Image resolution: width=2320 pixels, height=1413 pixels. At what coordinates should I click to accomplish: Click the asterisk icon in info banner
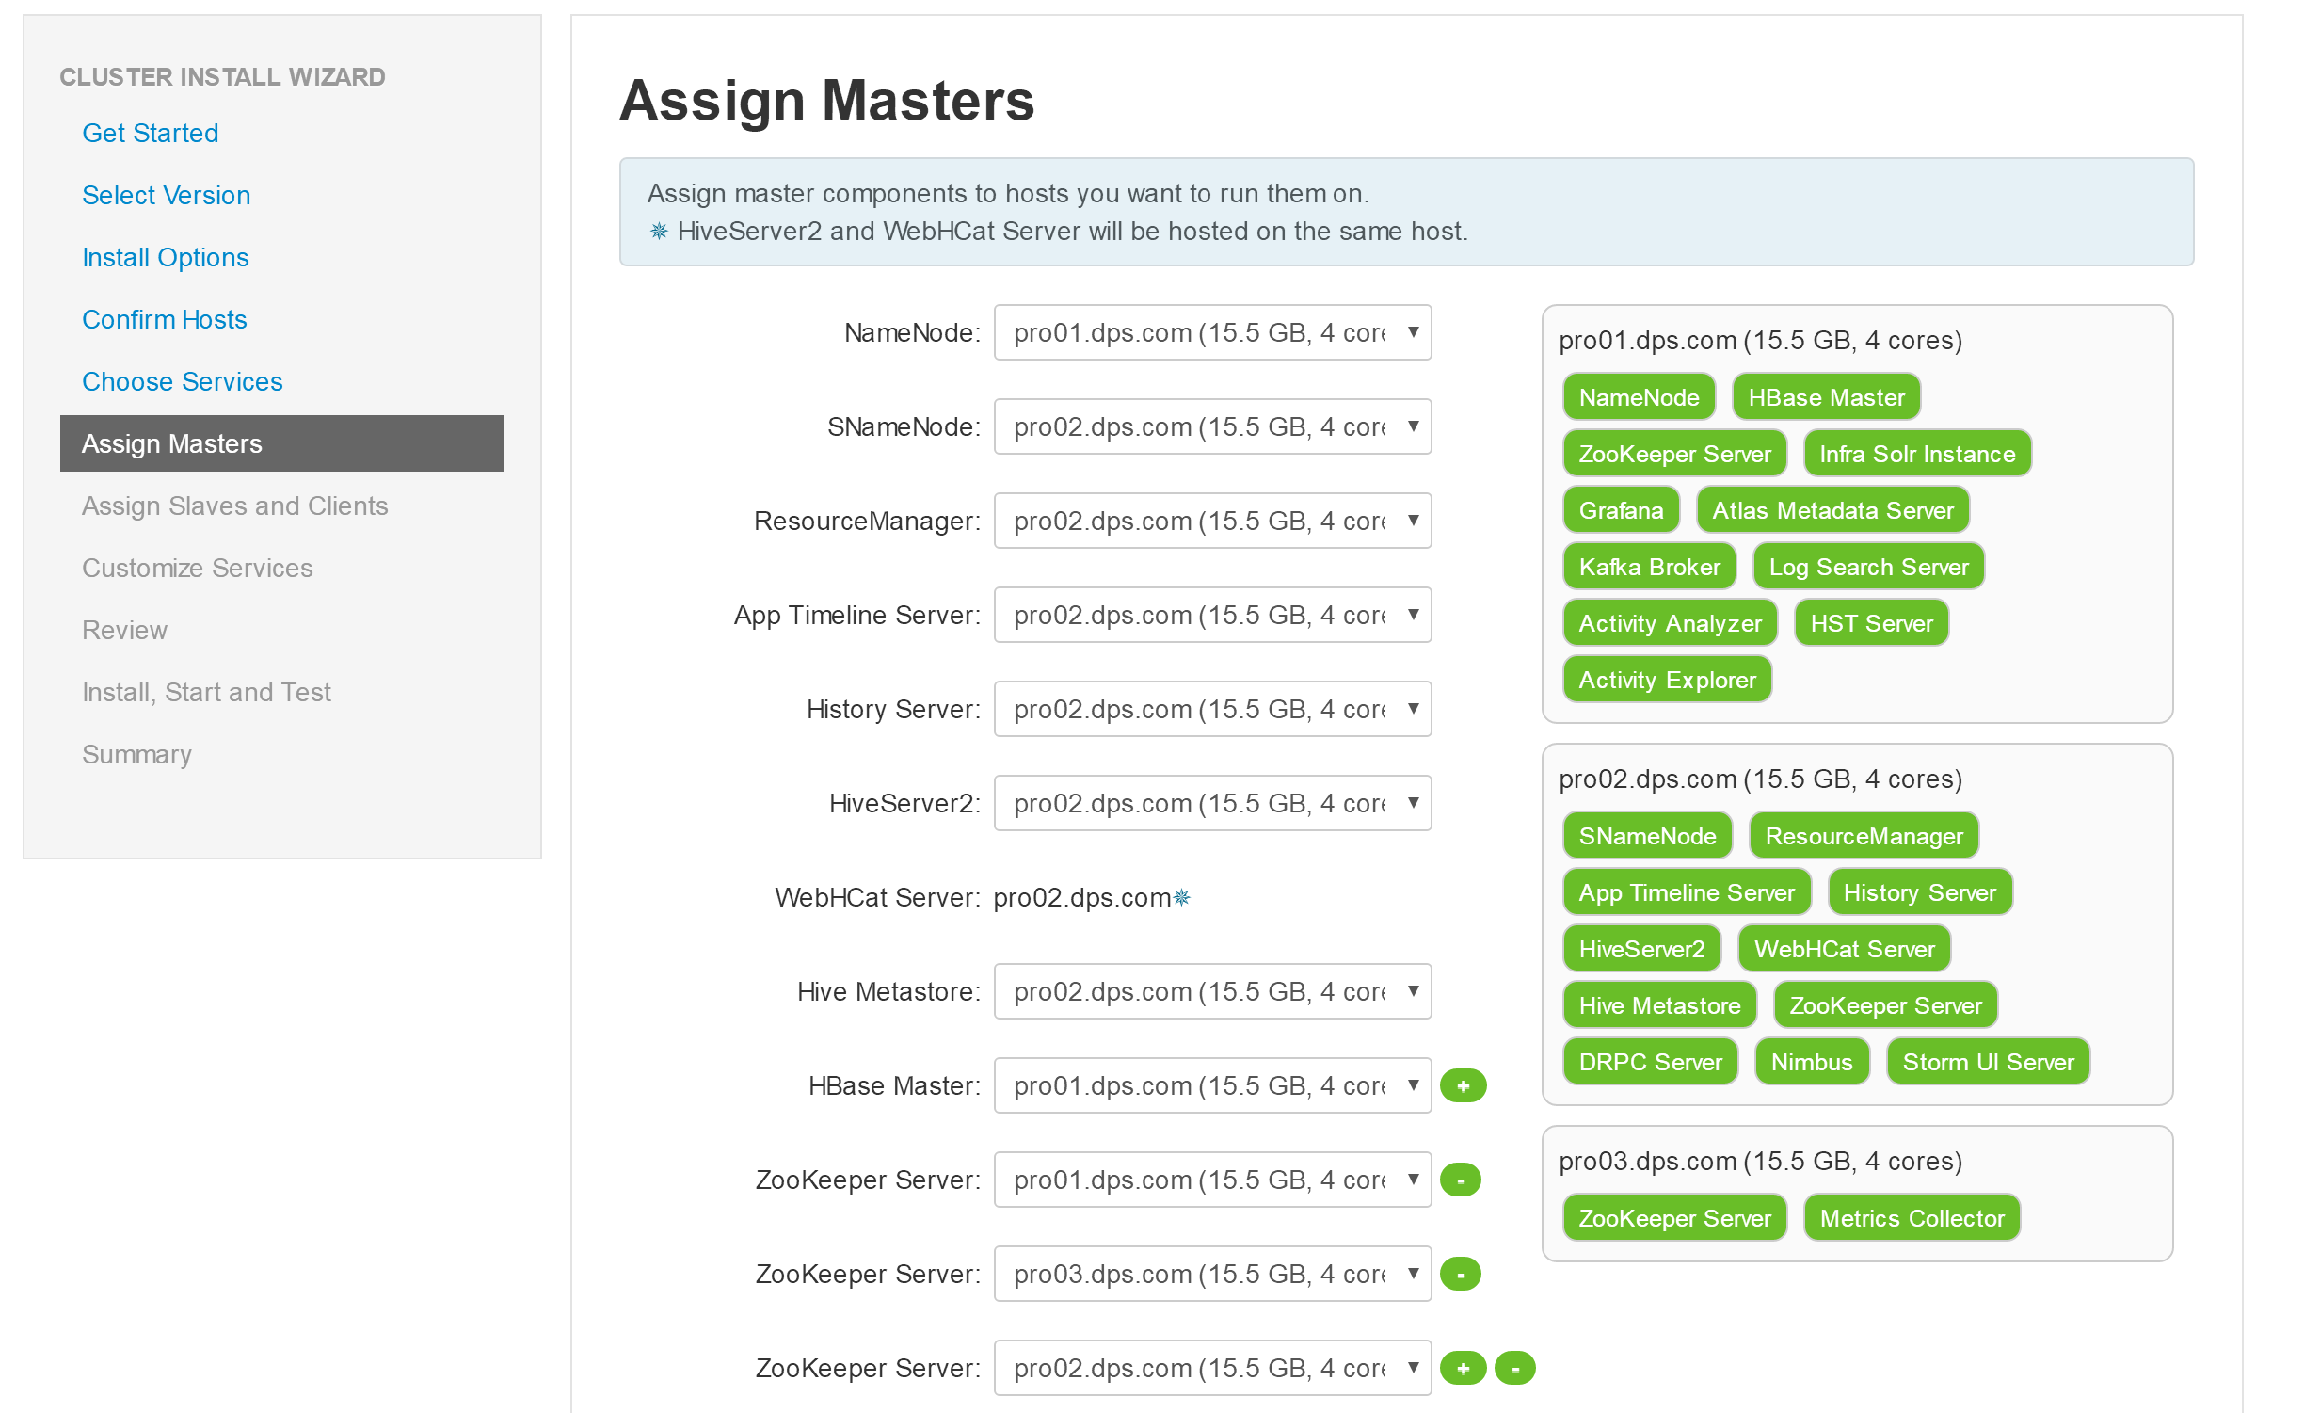click(x=659, y=231)
